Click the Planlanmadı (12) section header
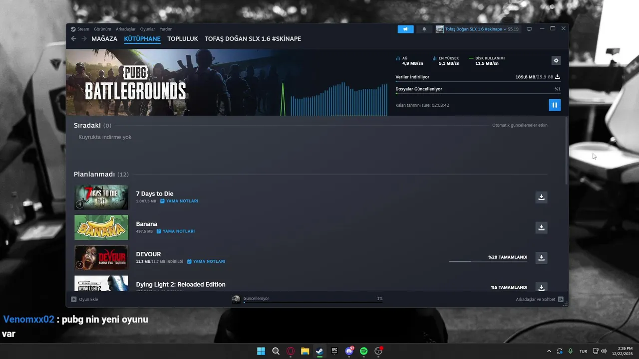 click(101, 174)
